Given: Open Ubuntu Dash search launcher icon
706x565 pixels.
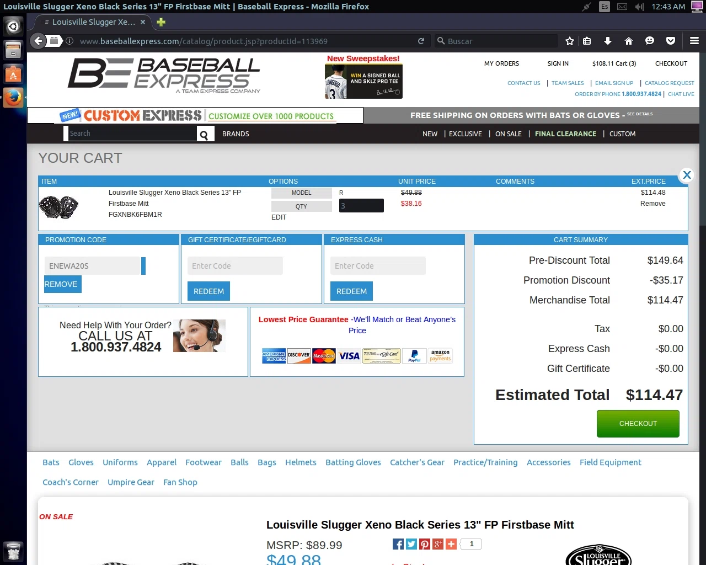Looking at the screenshot, I should pyautogui.click(x=13, y=26).
